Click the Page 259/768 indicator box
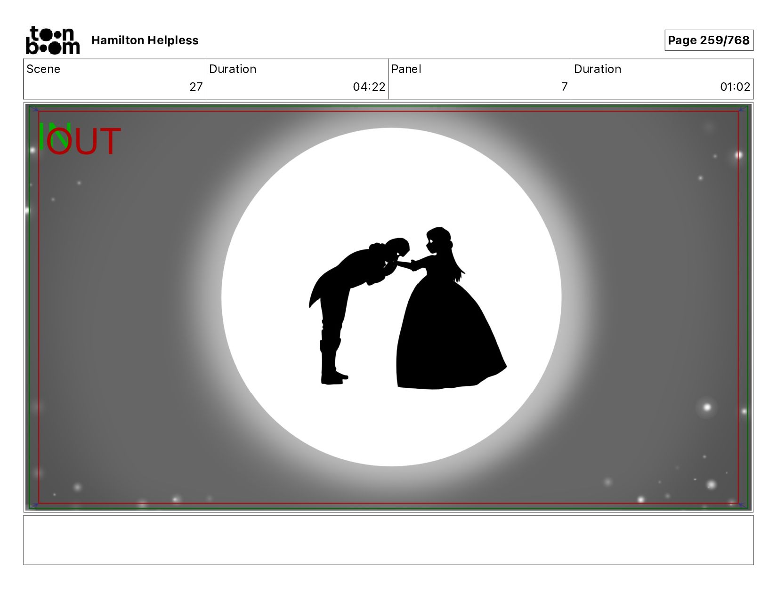The width and height of the screenshot is (777, 600). 708,40
